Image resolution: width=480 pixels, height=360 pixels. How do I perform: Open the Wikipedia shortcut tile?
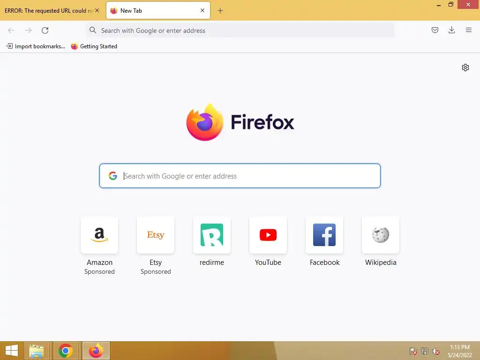[381, 235]
